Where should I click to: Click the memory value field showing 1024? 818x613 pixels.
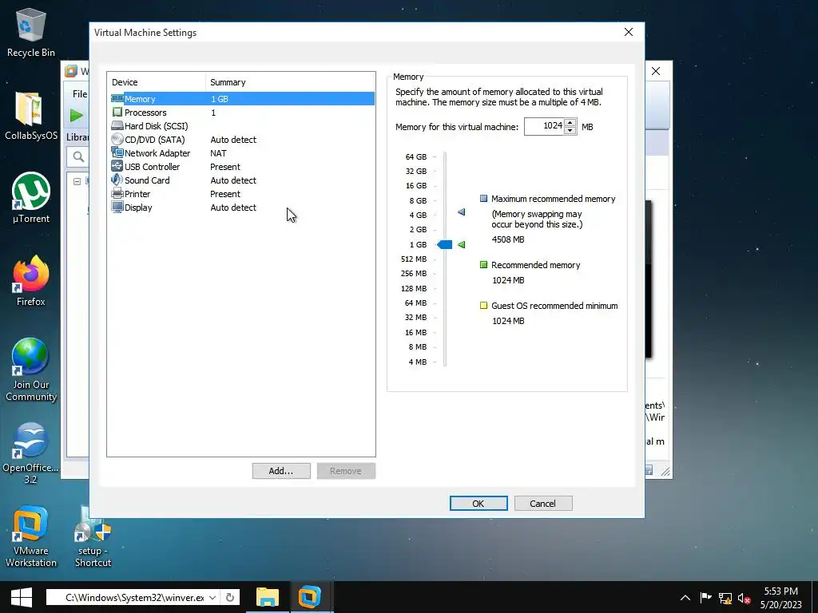544,126
